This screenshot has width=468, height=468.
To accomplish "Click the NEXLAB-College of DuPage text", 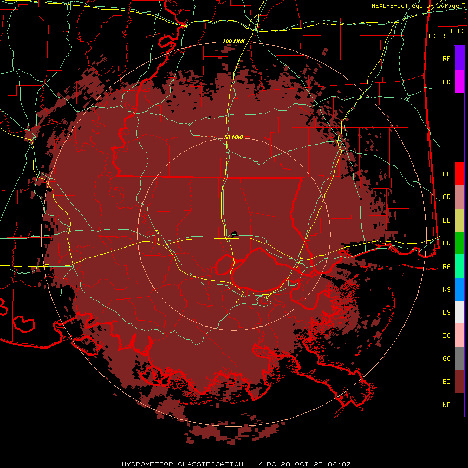I will pos(415,6).
